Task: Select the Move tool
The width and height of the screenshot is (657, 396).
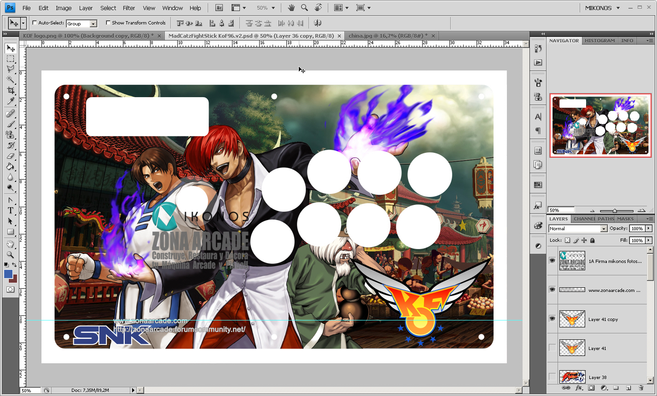Action: (10, 47)
